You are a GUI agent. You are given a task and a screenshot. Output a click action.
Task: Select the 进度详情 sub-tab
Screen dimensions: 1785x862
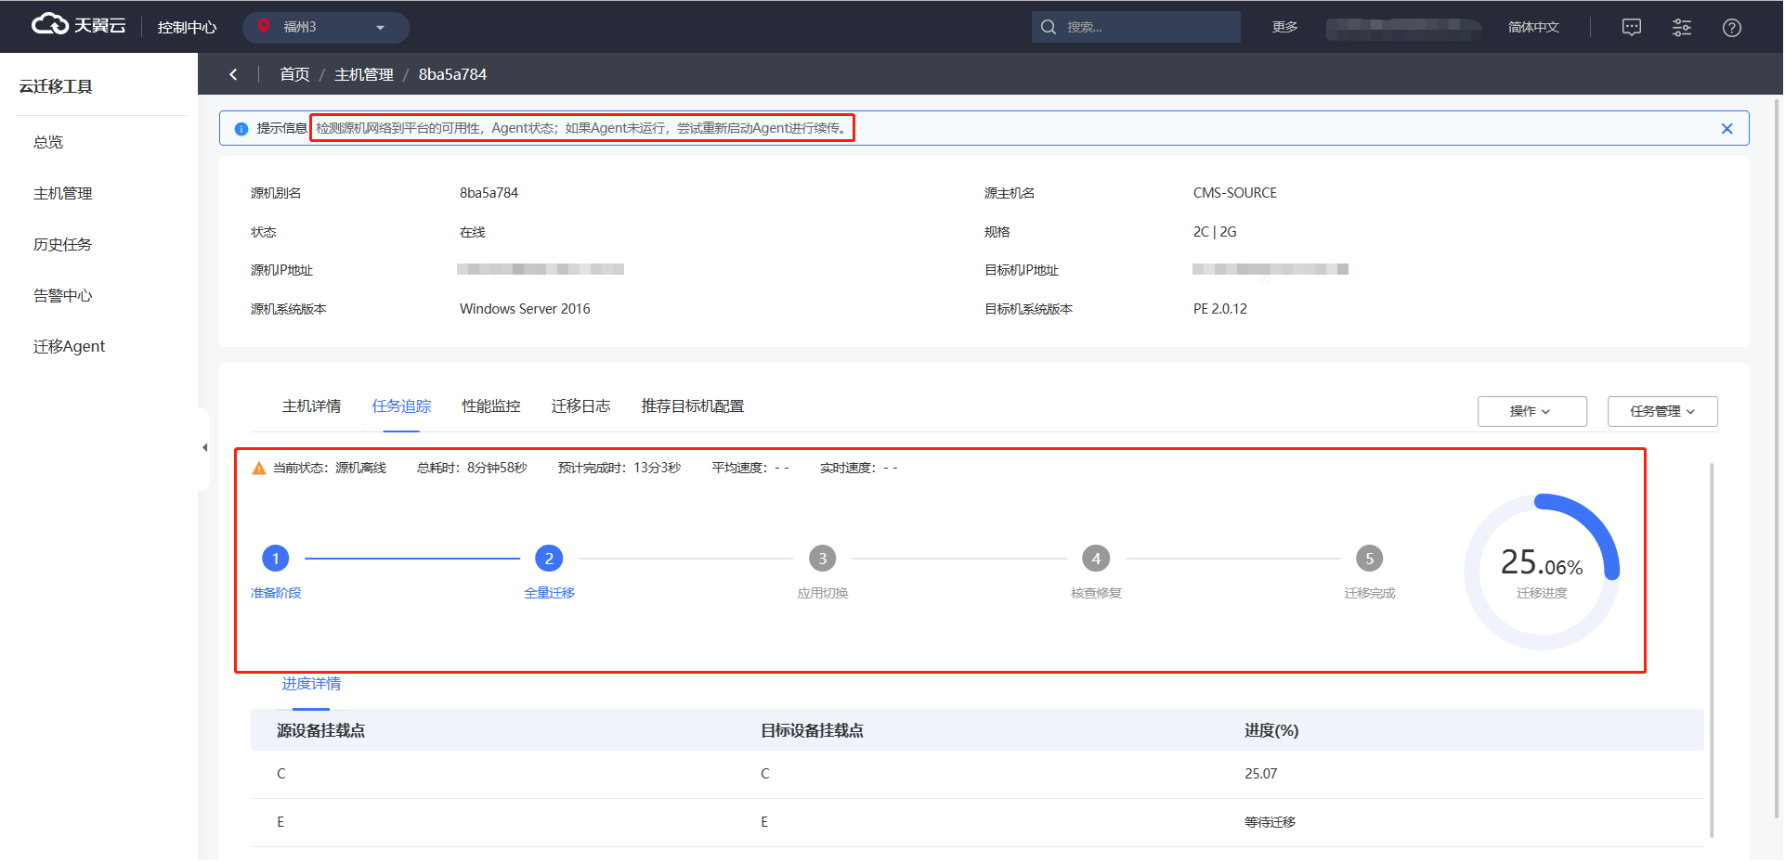(x=311, y=684)
